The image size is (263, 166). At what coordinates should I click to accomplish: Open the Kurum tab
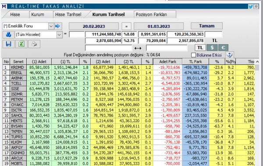coord(38,14)
